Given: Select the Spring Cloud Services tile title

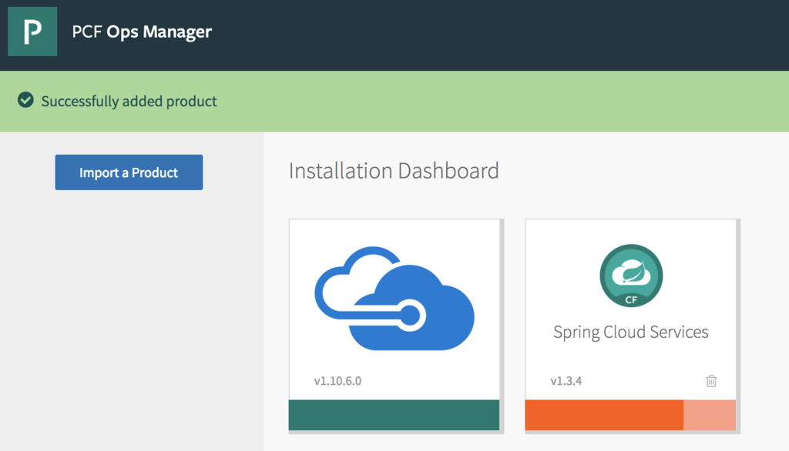Looking at the screenshot, I should pos(630,332).
